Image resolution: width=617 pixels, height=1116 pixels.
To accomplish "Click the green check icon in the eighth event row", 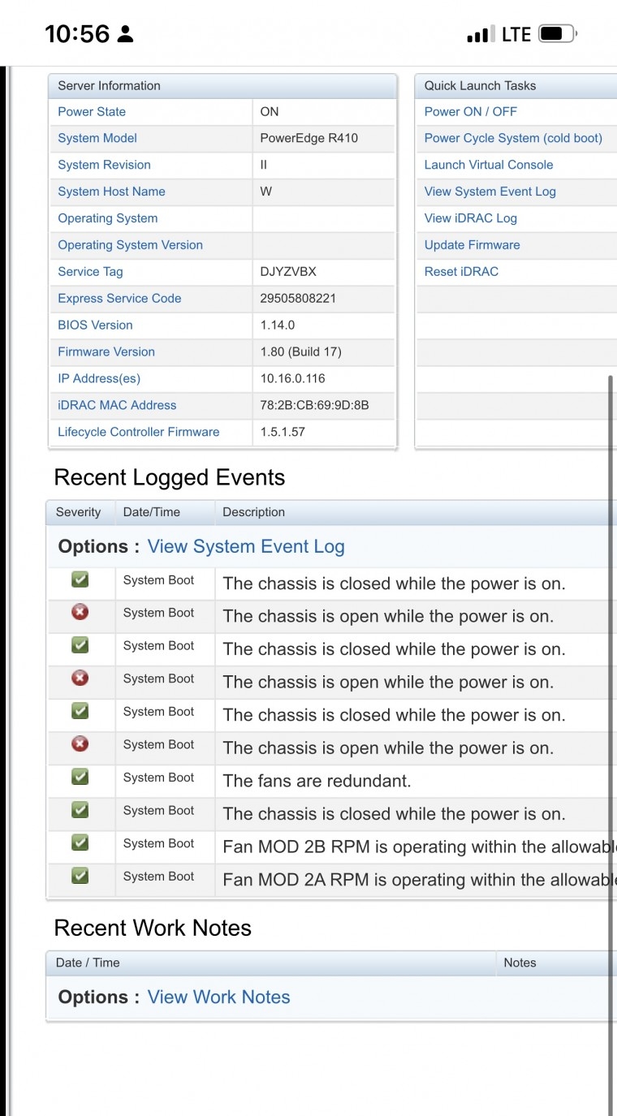I will click(80, 810).
